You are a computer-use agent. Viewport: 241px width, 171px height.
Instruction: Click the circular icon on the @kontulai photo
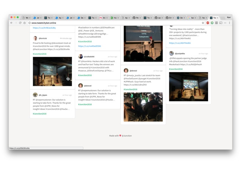pos(68,79)
